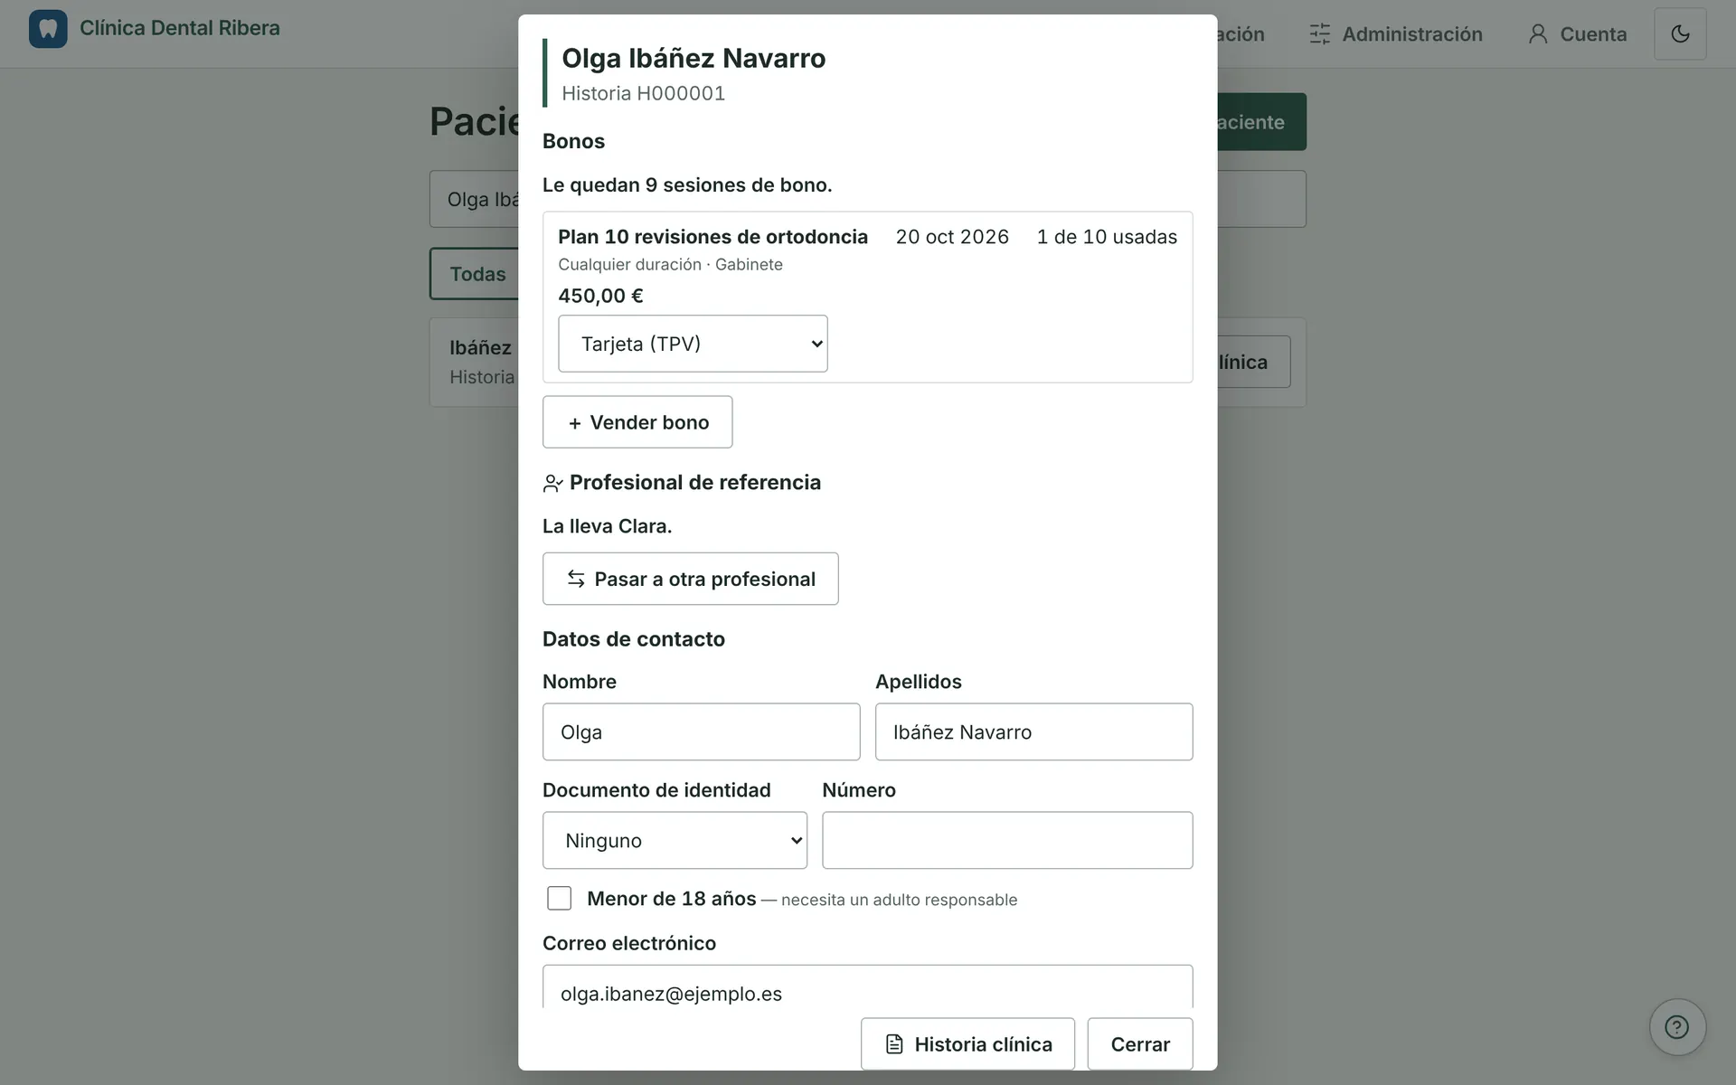
Task: Open help with the question mark icon
Action: (x=1677, y=1027)
